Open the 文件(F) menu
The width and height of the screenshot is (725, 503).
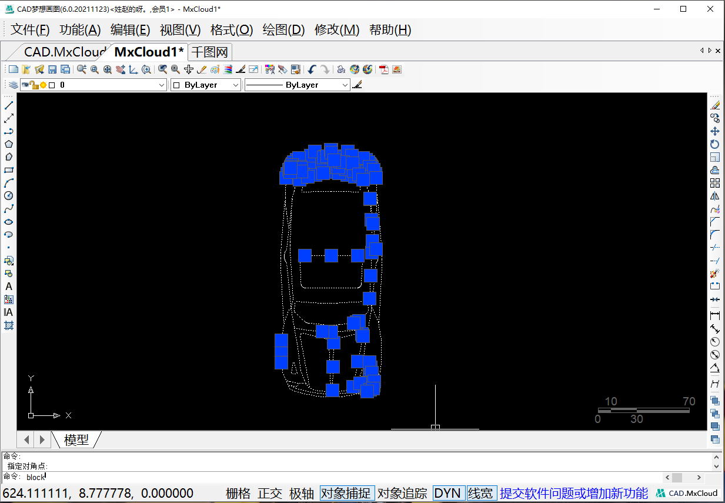tap(30, 30)
